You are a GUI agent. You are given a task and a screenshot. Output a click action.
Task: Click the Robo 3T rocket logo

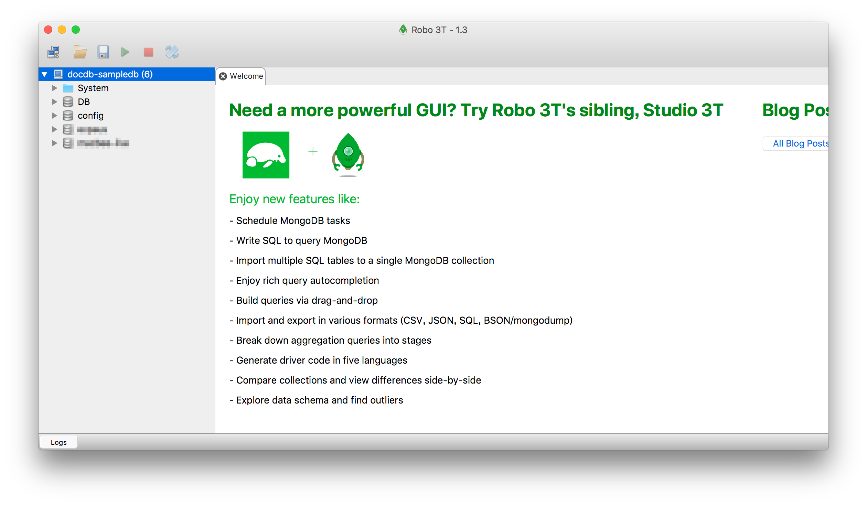[348, 154]
